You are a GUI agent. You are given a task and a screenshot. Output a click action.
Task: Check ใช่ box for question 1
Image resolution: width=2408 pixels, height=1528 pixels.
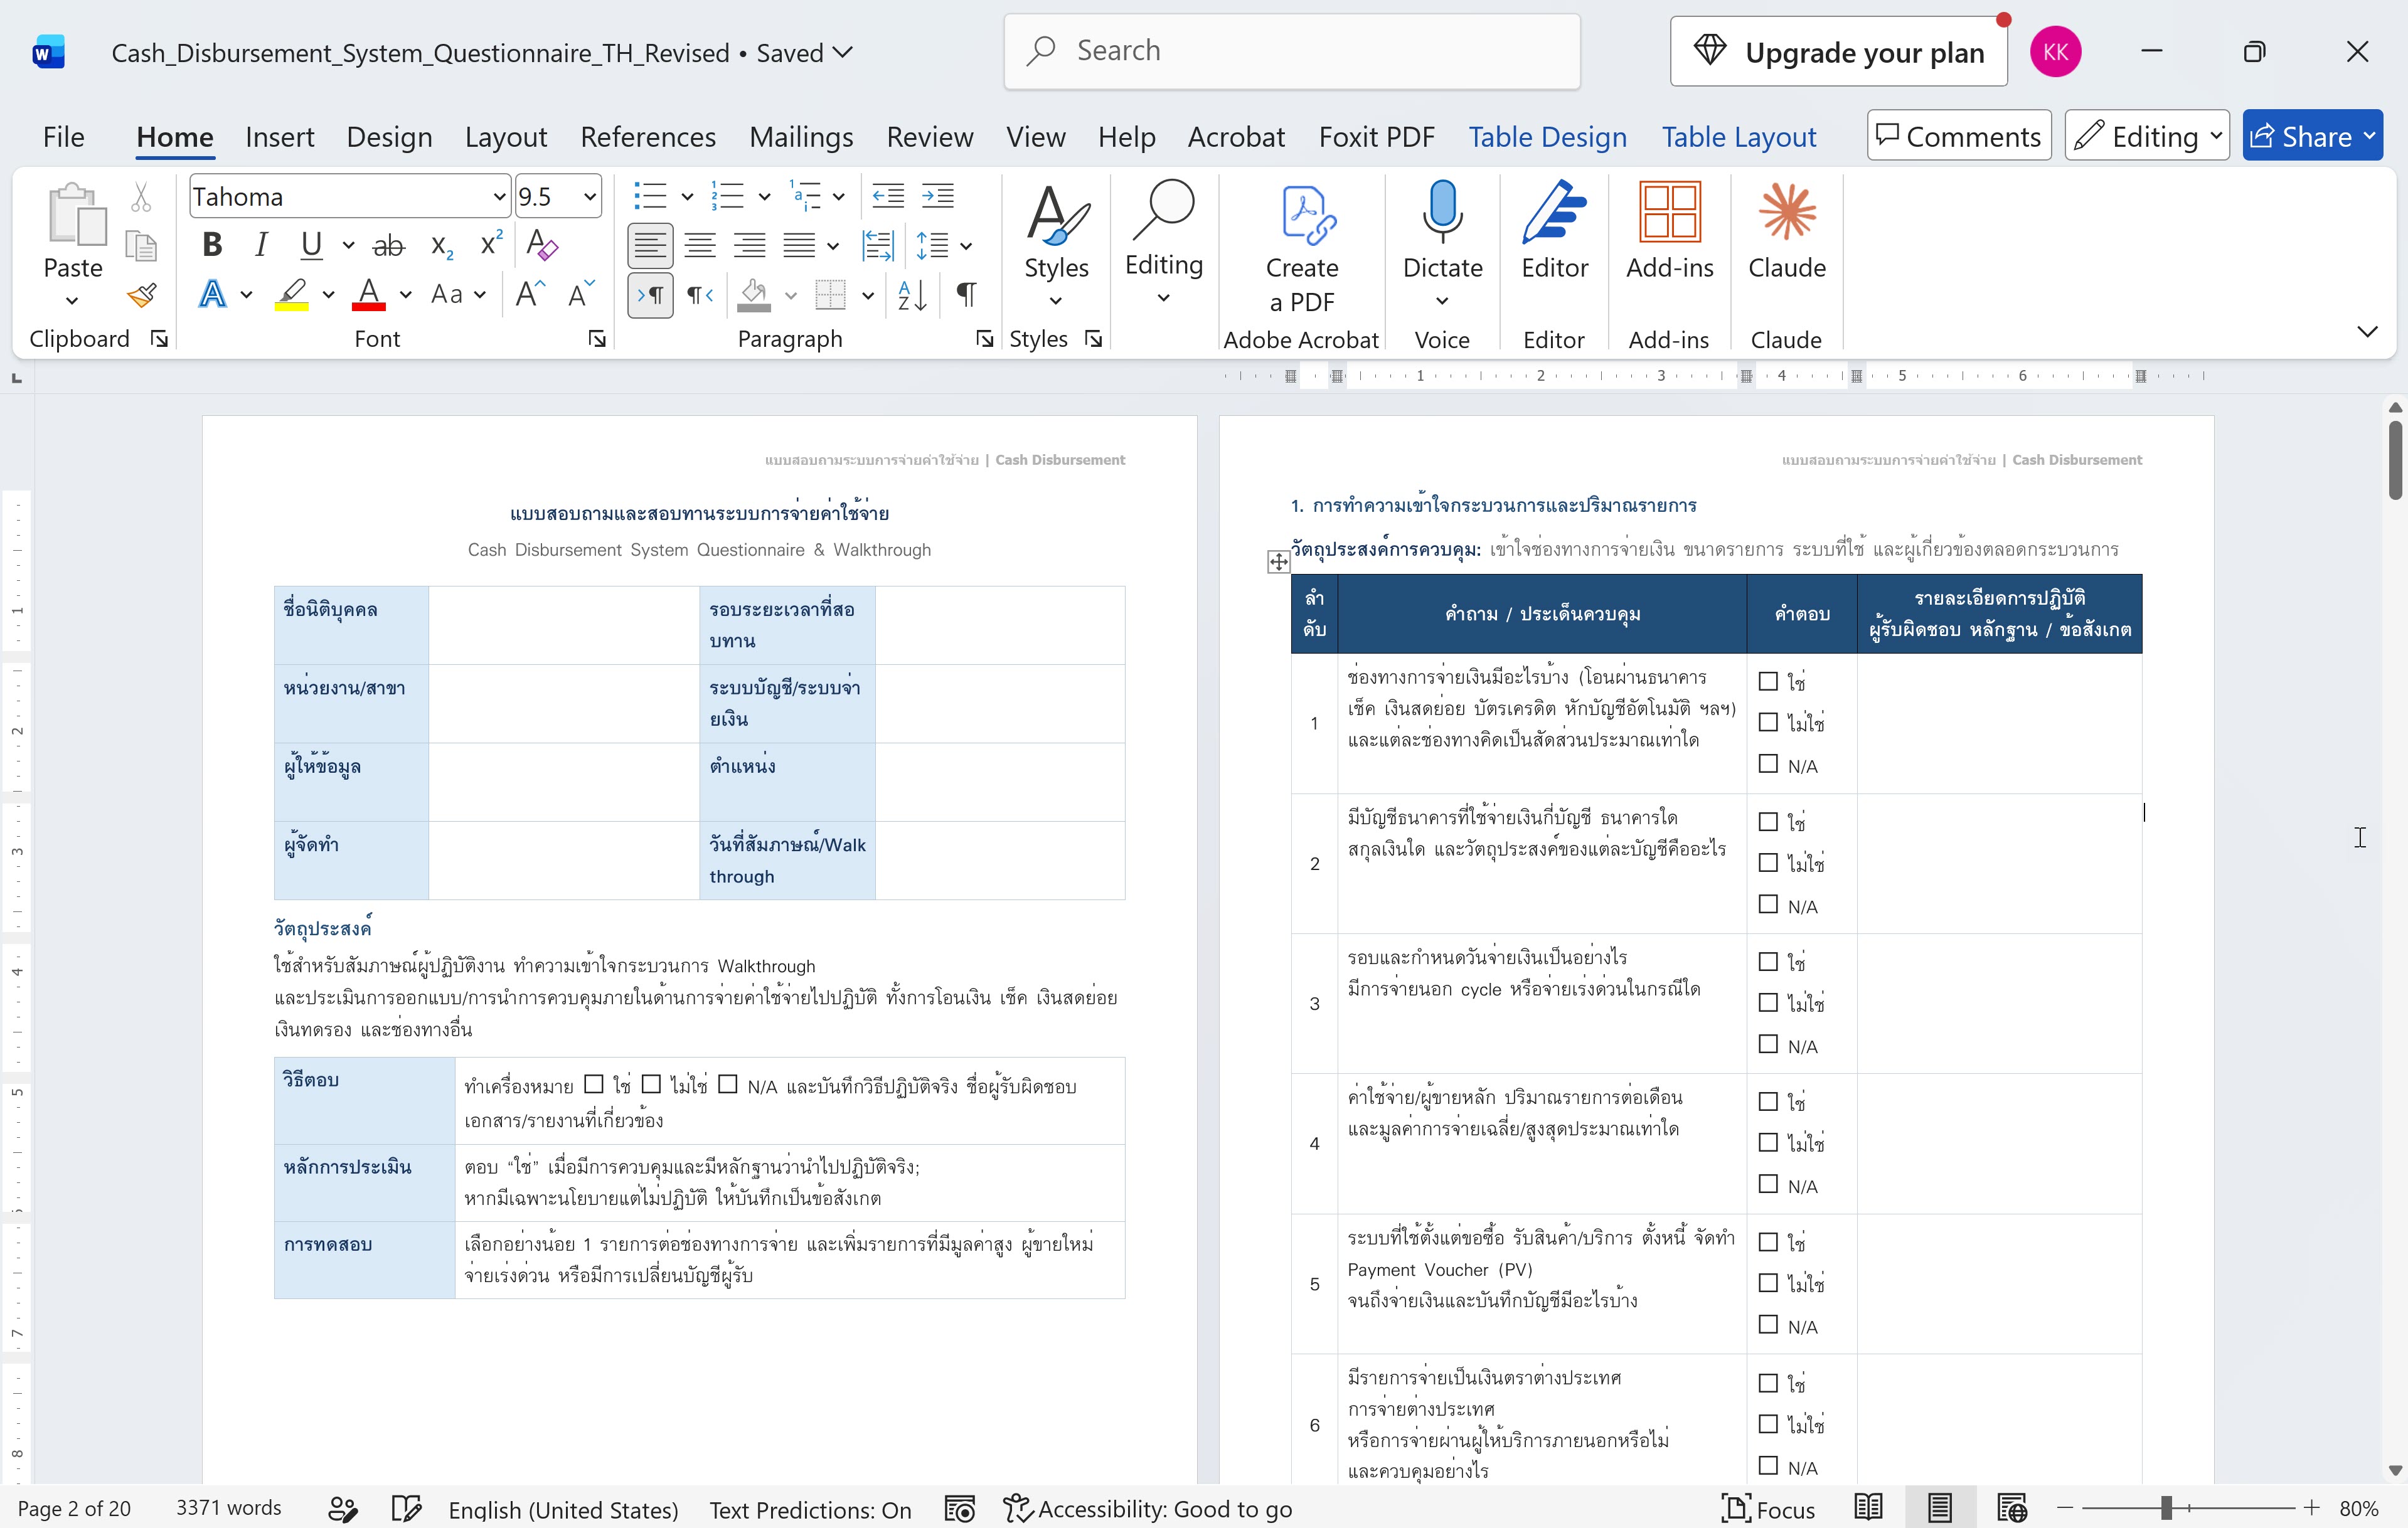point(1768,681)
